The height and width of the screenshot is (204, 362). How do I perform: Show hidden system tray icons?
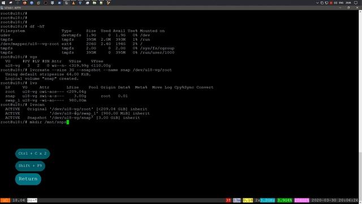click(x=317, y=3)
